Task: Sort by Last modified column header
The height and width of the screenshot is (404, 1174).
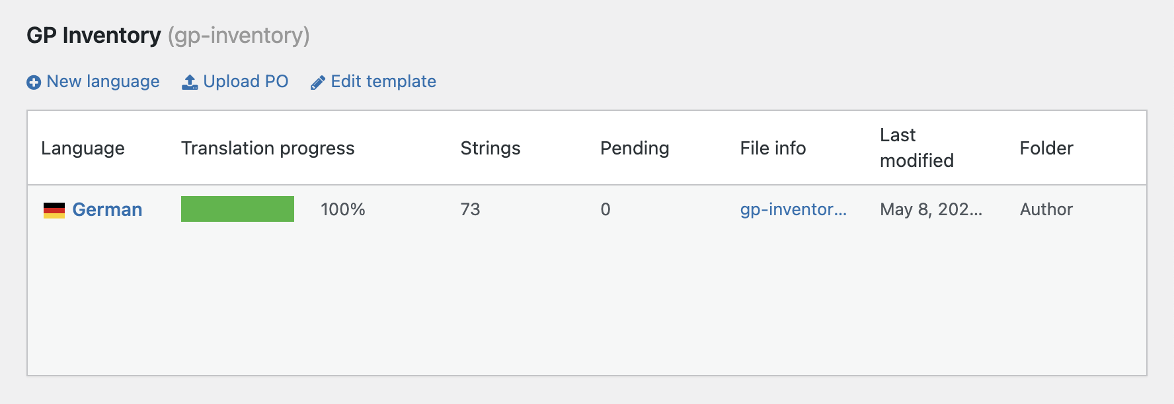Action: (x=917, y=148)
